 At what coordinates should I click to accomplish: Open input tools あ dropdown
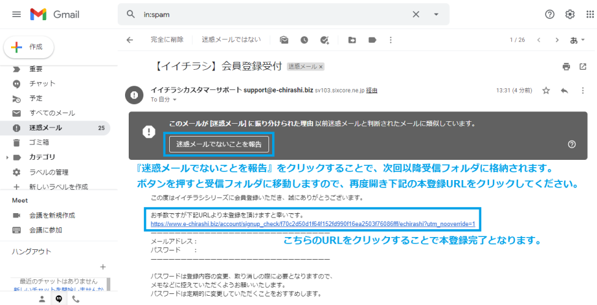577,40
